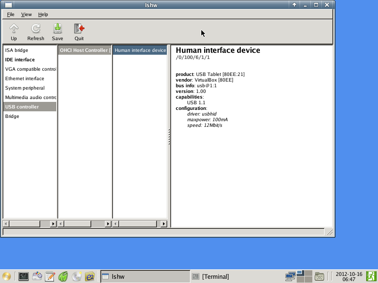Click left arrow of first column scrollbar
This screenshot has height=283, width=378.
pyautogui.click(x=6, y=224)
